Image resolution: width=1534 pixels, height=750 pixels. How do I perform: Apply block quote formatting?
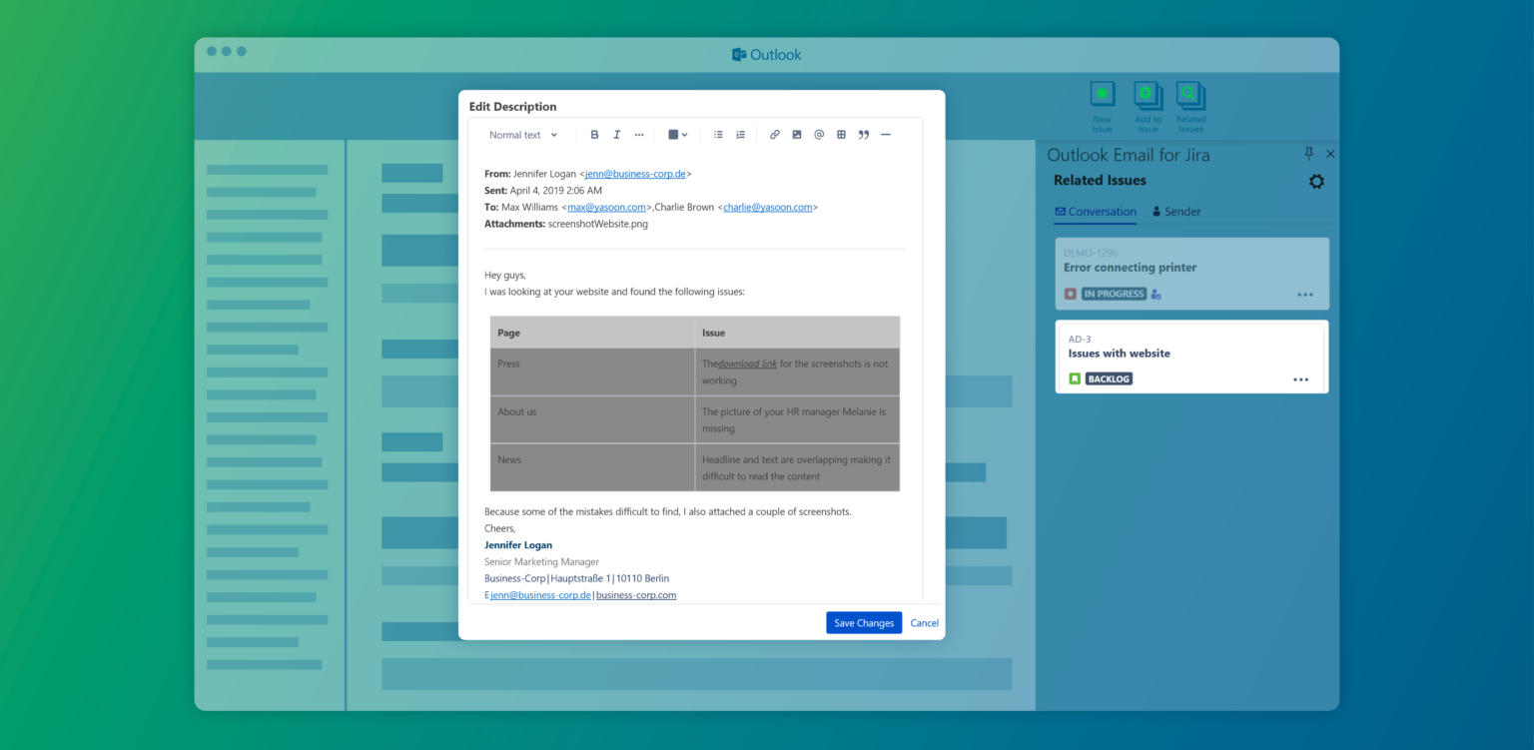tap(863, 134)
